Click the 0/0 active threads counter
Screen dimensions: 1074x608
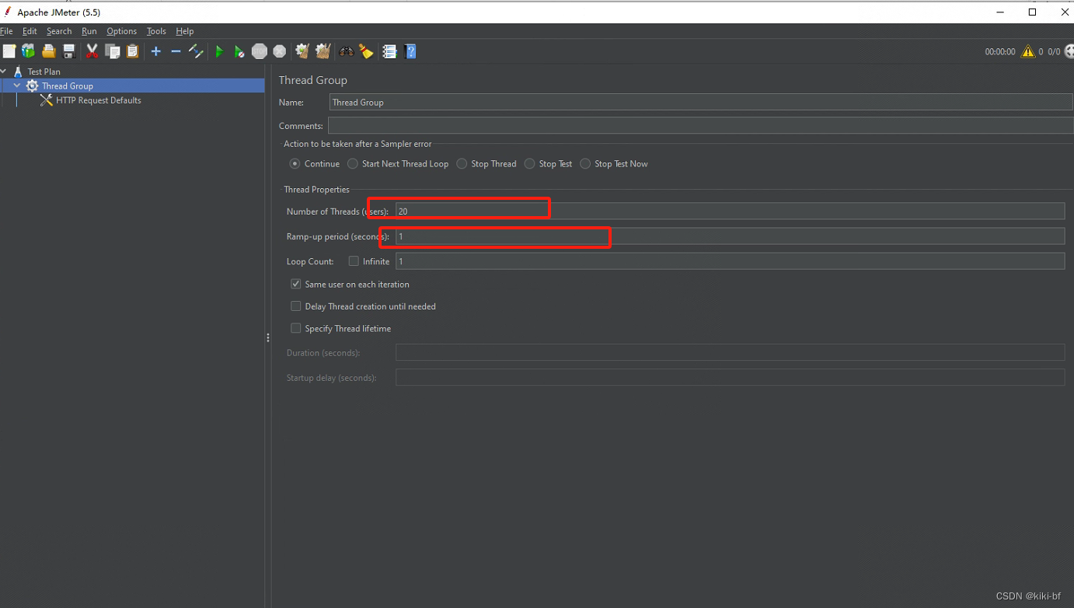coord(1054,52)
